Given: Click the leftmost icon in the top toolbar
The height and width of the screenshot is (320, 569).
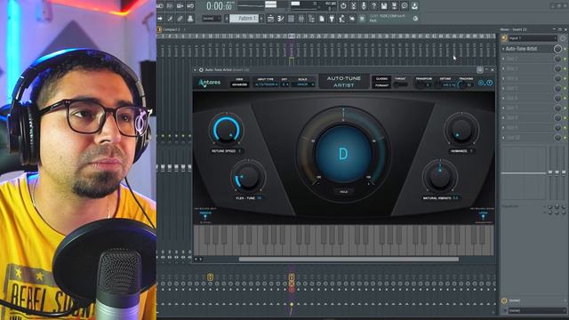Looking at the screenshot, I should [x=160, y=6].
